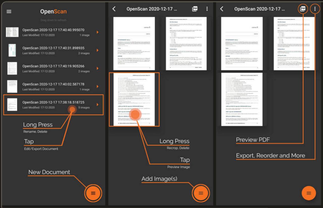Click "Last Modified: 17-12-2020" under scan 17:38:18.518725

pos(38,108)
